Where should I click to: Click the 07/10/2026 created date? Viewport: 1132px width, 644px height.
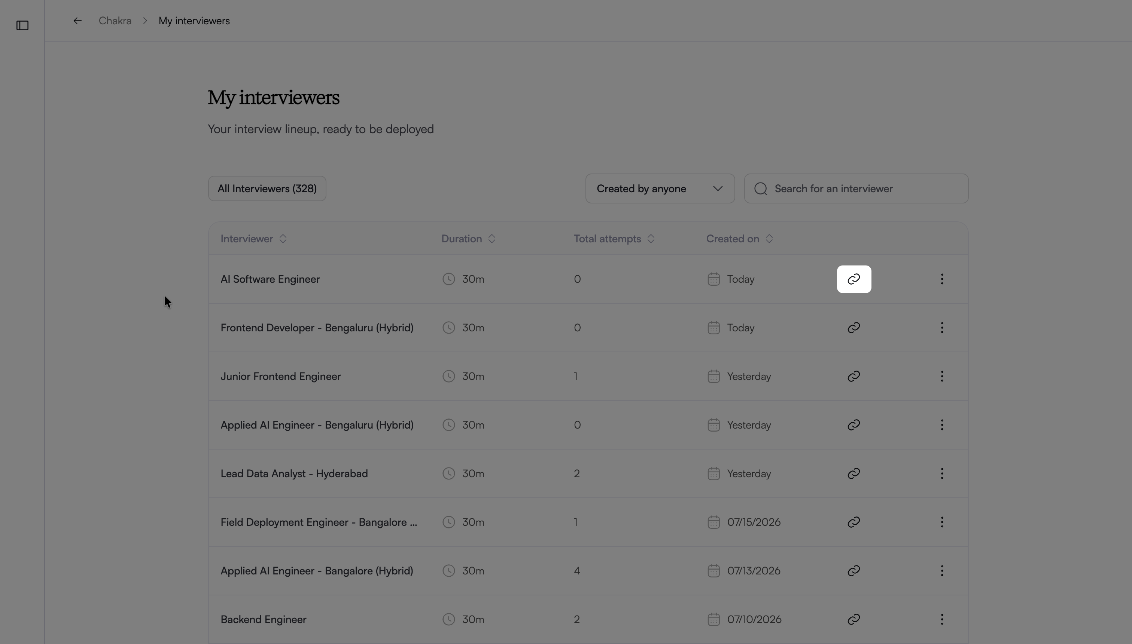pos(754,620)
